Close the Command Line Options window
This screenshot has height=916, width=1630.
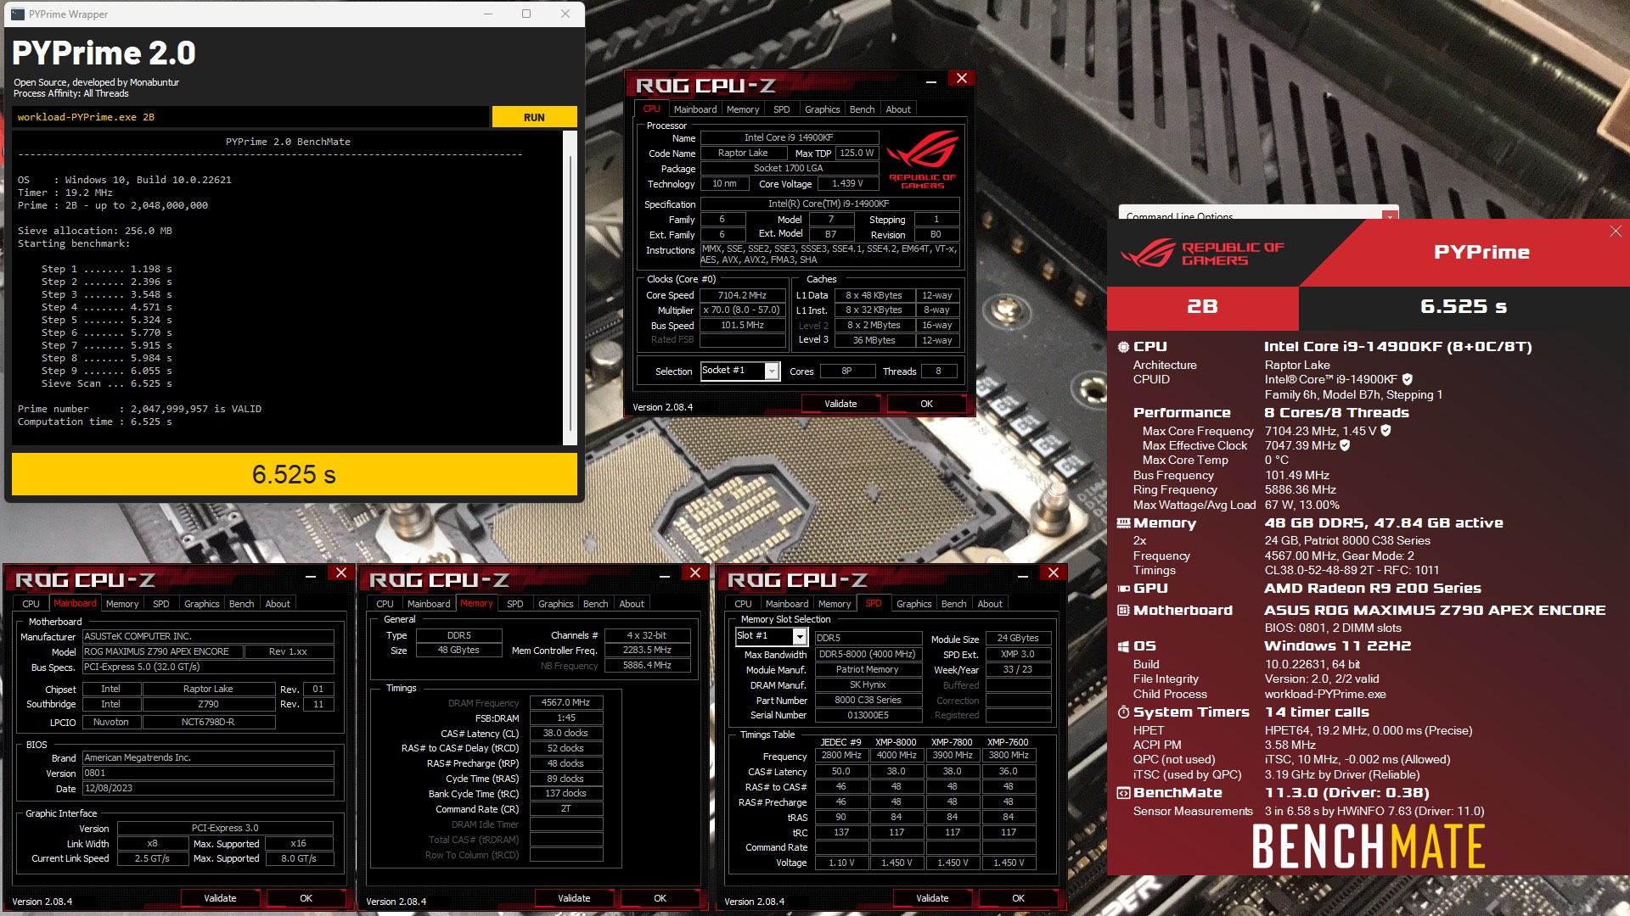coord(1390,216)
